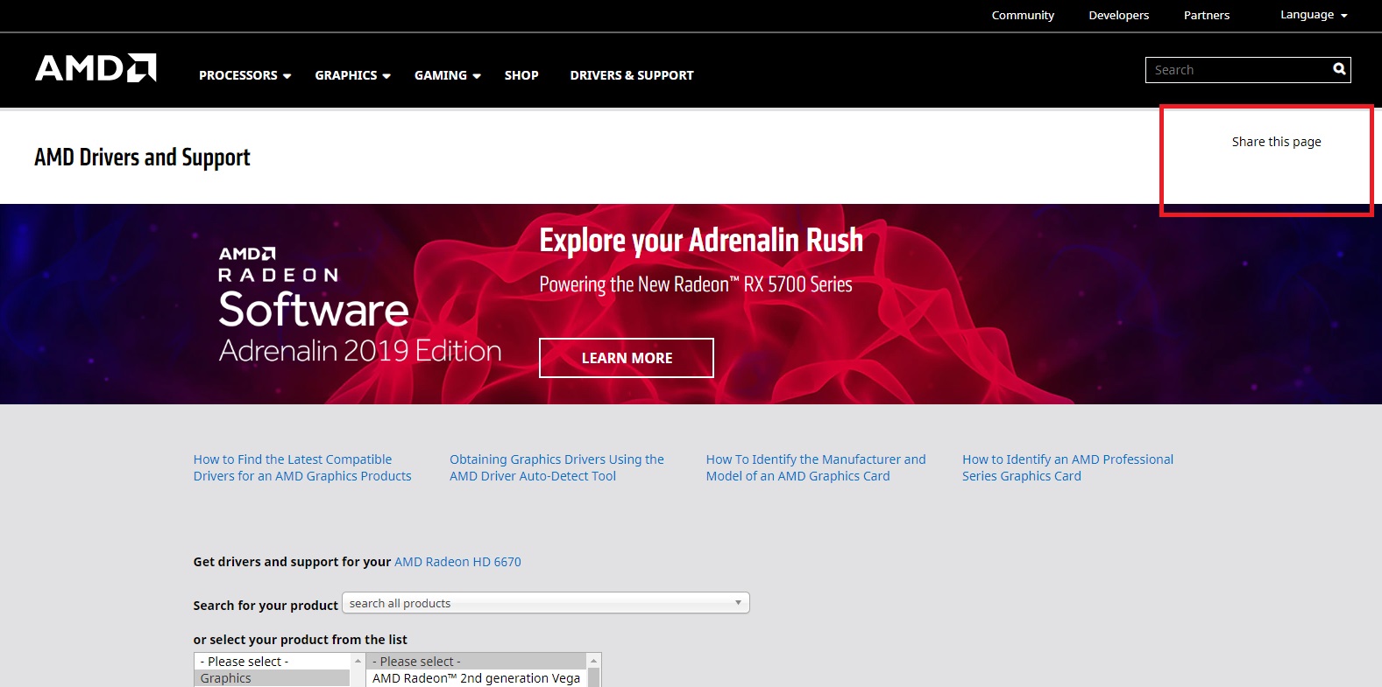Click the AMD logo in the header
The height and width of the screenshot is (687, 1382).
[x=96, y=67]
